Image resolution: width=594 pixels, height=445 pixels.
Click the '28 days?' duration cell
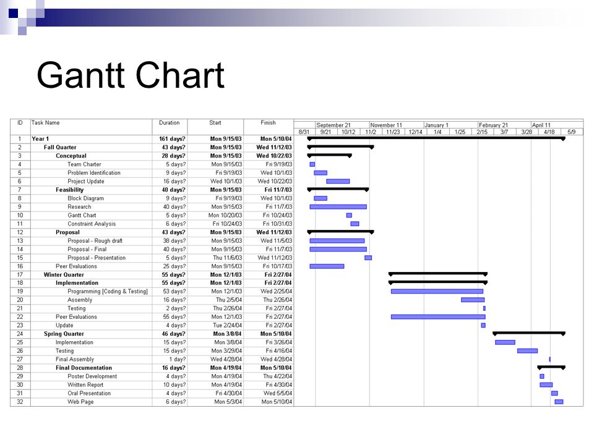(174, 156)
